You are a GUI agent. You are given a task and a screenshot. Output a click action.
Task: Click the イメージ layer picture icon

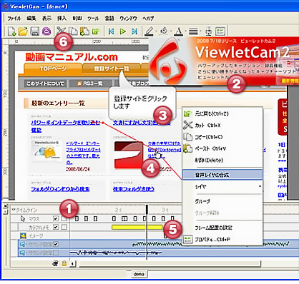point(23,235)
